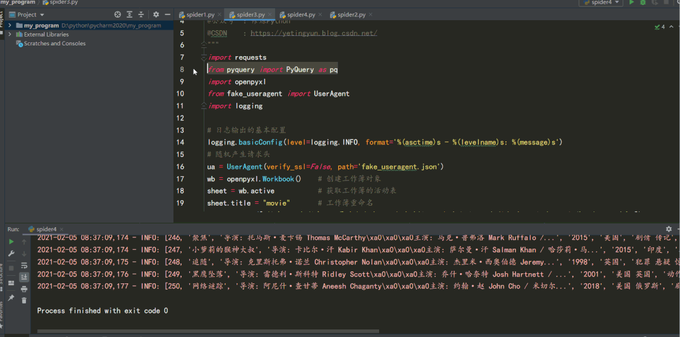Pin the spider4 run tab
The width and height of the screenshot is (680, 337).
point(11,297)
